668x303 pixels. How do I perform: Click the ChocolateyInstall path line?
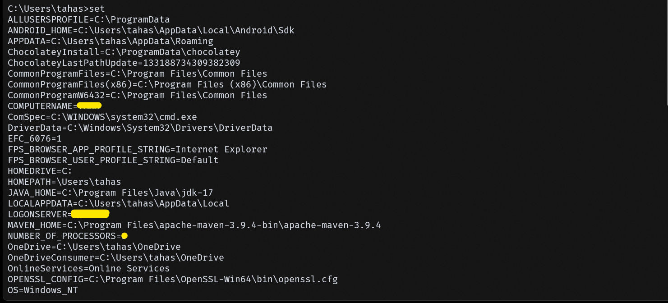[x=124, y=52]
